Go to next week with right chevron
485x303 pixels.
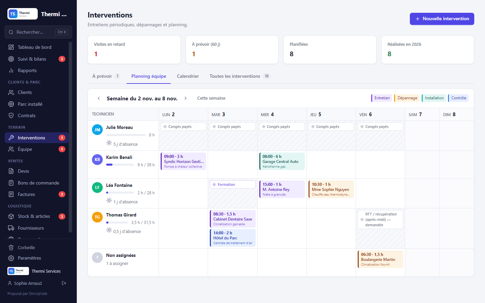point(186,98)
